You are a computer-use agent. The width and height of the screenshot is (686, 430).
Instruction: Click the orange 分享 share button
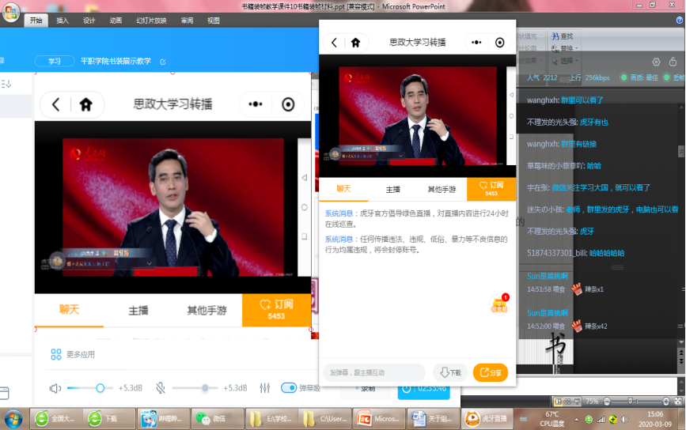pyautogui.click(x=491, y=373)
